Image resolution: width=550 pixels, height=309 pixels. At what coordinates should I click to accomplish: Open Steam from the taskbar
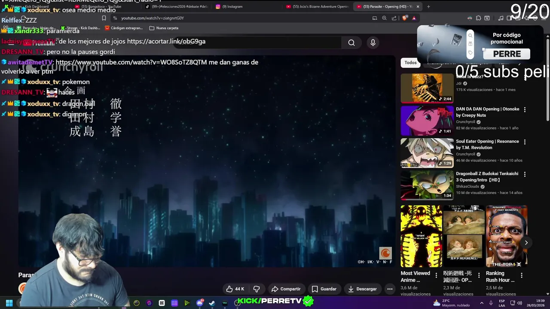212,303
